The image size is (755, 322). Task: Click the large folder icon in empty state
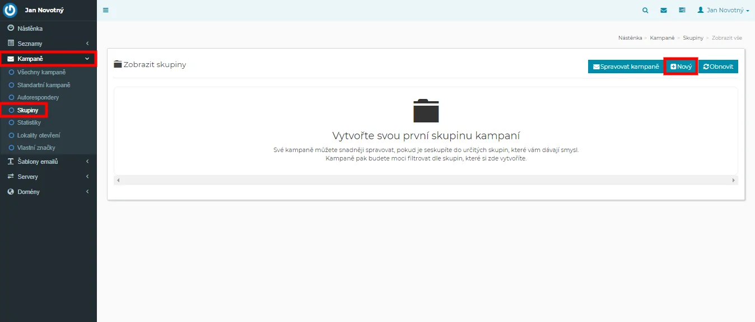point(426,111)
